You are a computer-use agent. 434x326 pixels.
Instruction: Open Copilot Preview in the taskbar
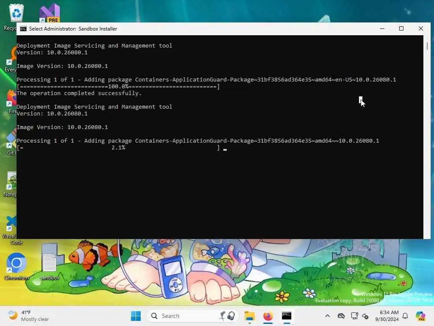420,316
